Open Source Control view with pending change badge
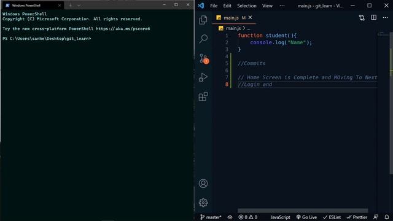The height and width of the screenshot is (221, 393). 204,59
